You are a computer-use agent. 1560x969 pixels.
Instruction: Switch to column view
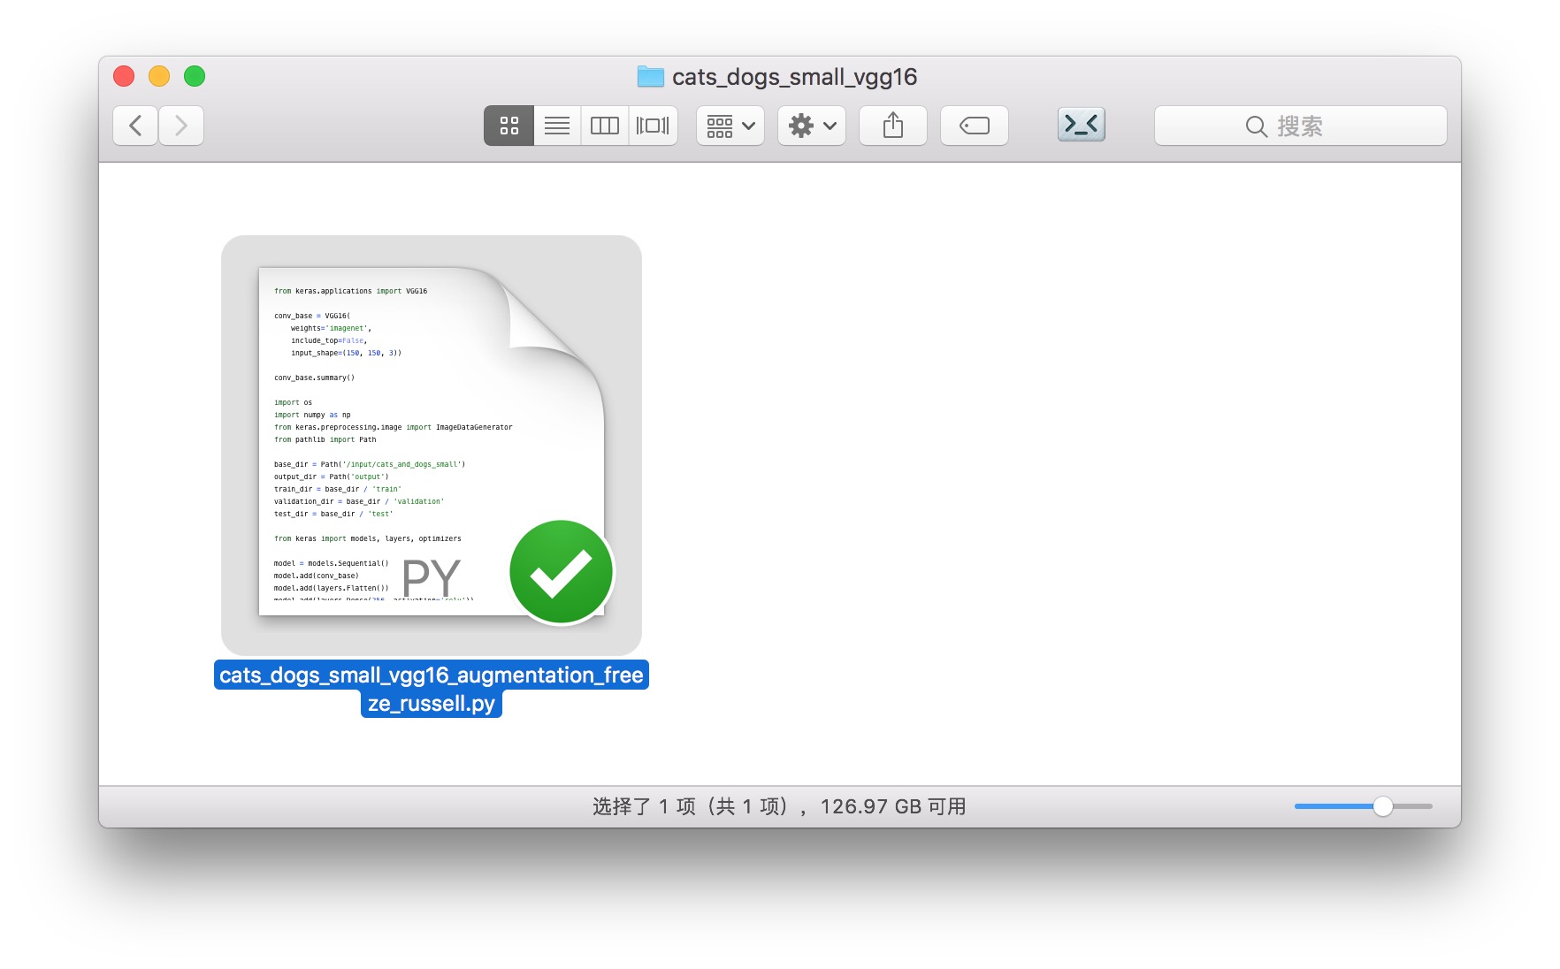point(605,126)
